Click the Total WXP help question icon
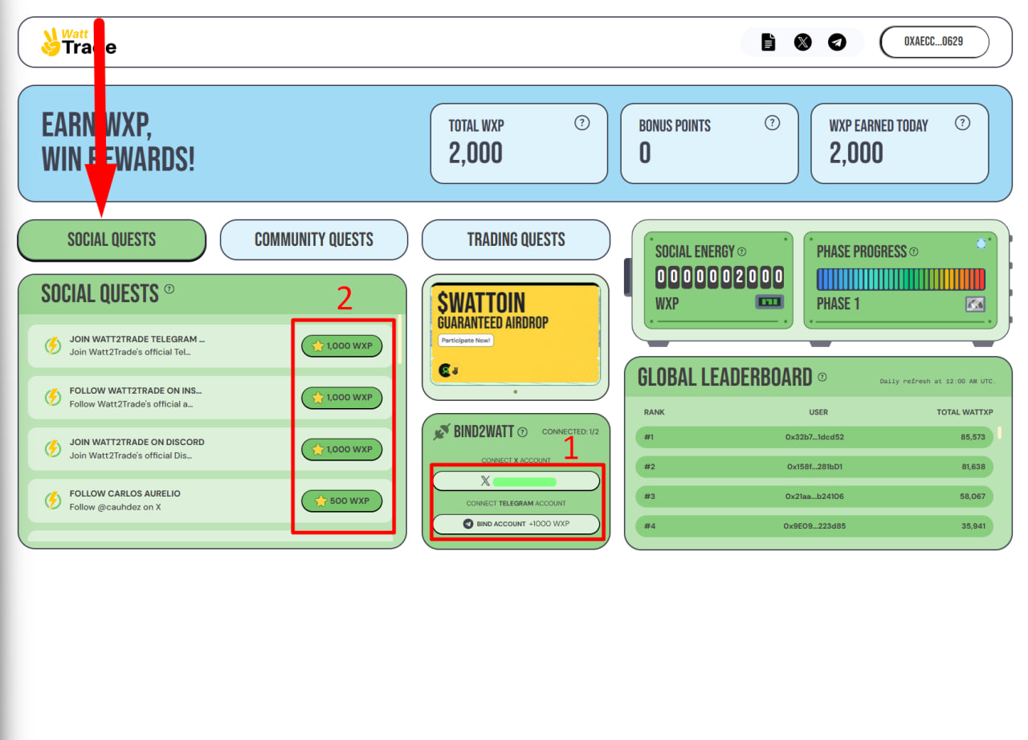This screenshot has height=740, width=1028. 582,123
